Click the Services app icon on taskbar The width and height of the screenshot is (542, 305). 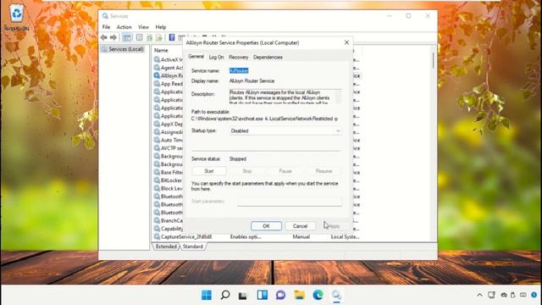pyautogui.click(x=336, y=295)
